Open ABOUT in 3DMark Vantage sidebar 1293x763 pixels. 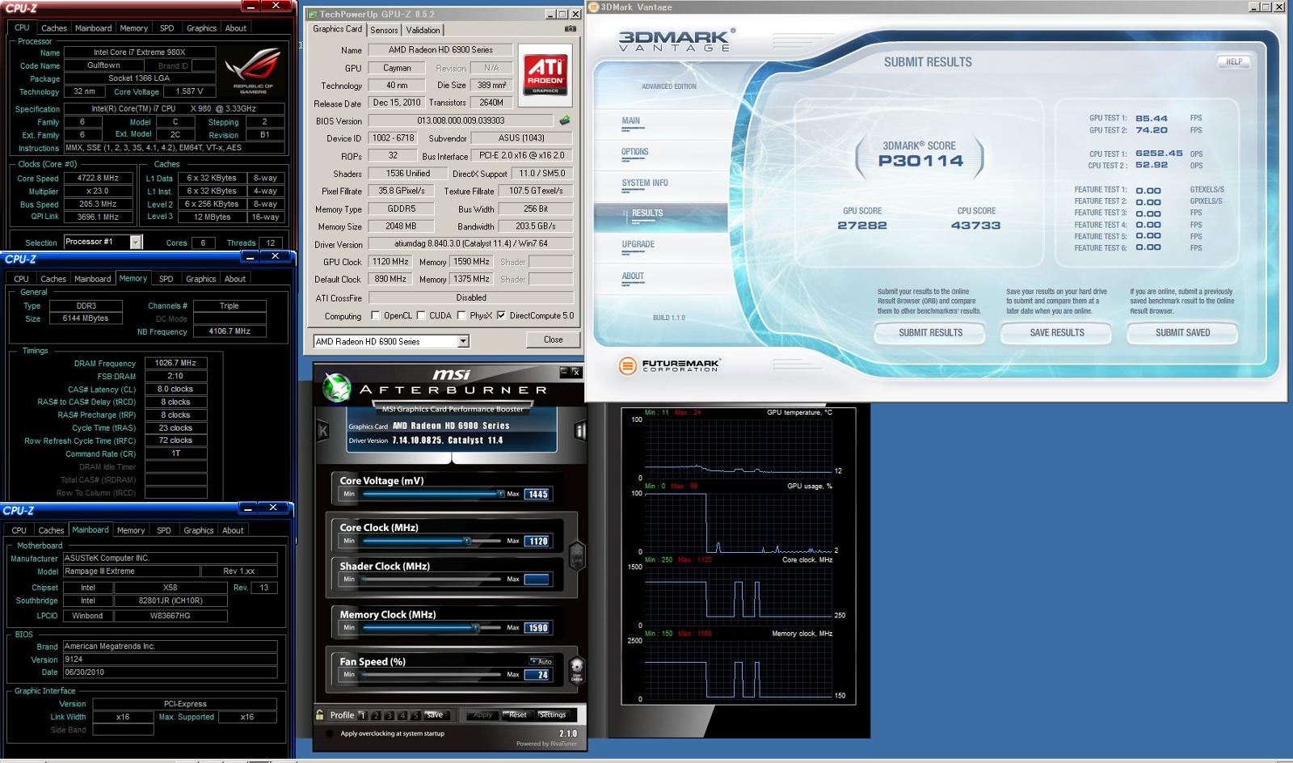(x=633, y=276)
